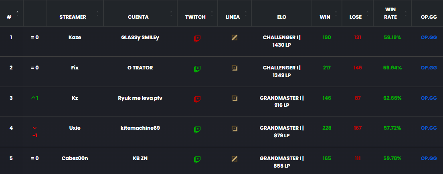Select streamer name Fix in table
Image resolution: width=443 pixels, height=174 pixels.
[x=75, y=68]
